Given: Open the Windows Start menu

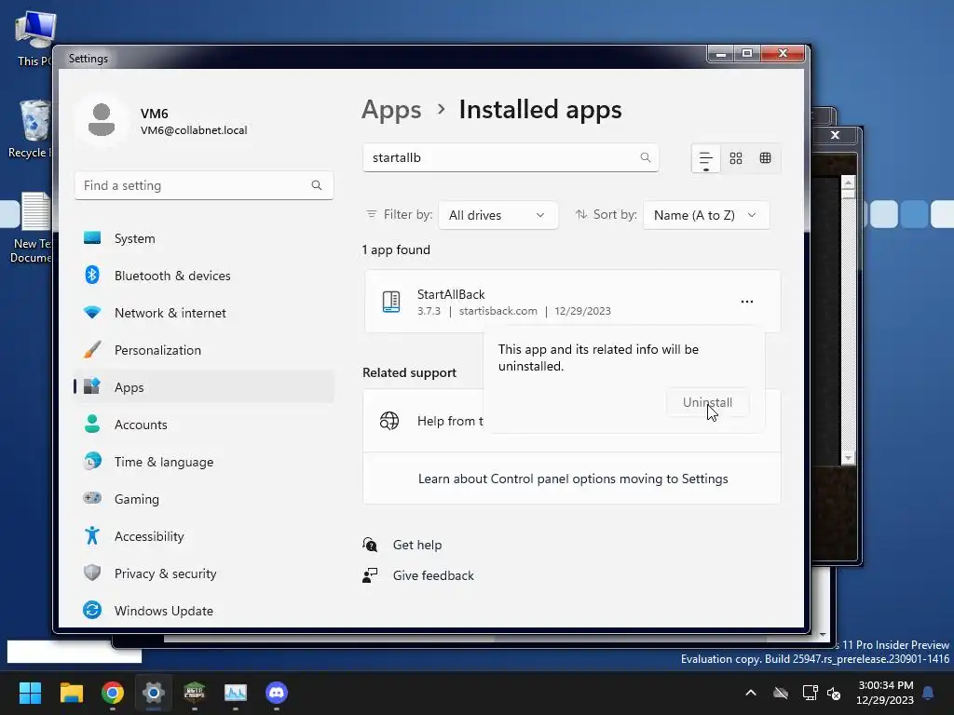Looking at the screenshot, I should point(30,693).
